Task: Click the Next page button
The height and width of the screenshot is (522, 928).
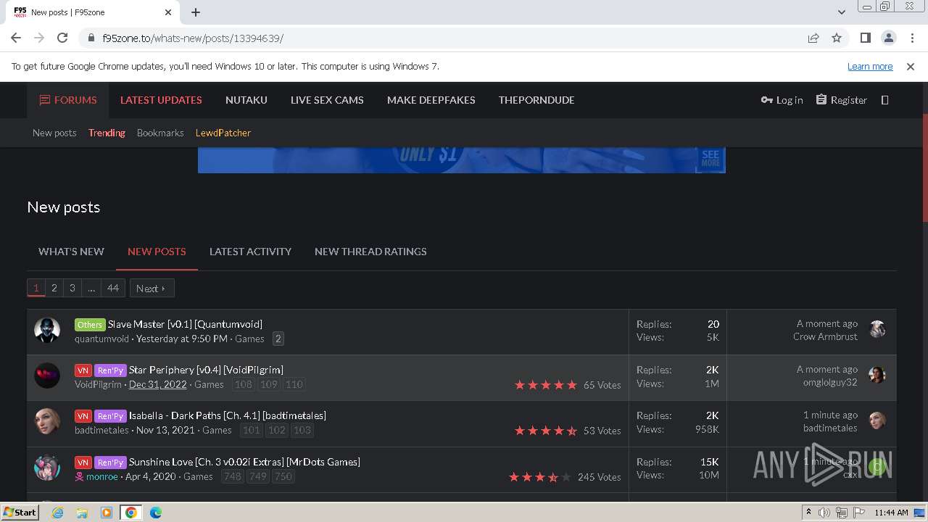Action: [x=152, y=288]
